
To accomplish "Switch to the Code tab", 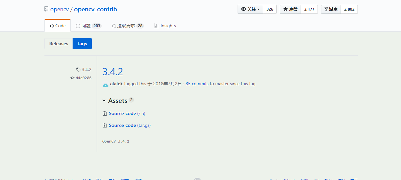I will [x=58, y=26].
